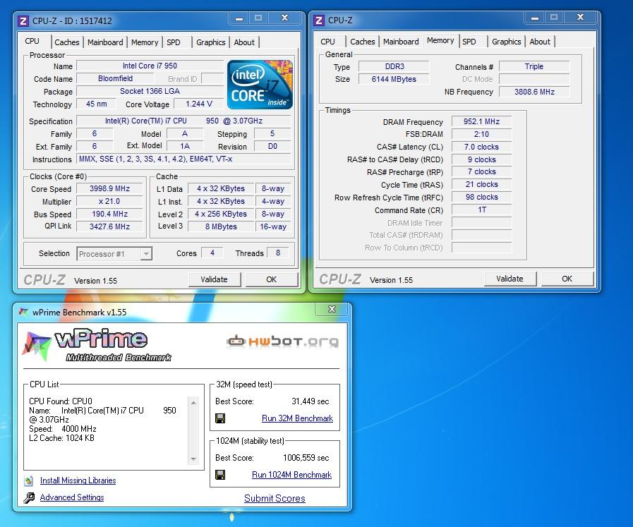Screen dimensions: 633x527
Task: Click the wPrime Multithreaded Benchmark logo
Action: coord(97,346)
